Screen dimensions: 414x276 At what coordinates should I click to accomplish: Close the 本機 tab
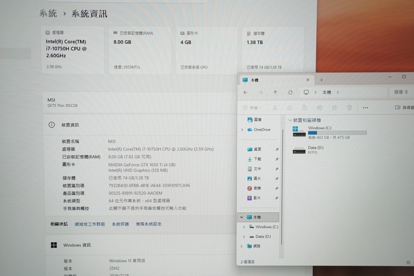click(308, 80)
